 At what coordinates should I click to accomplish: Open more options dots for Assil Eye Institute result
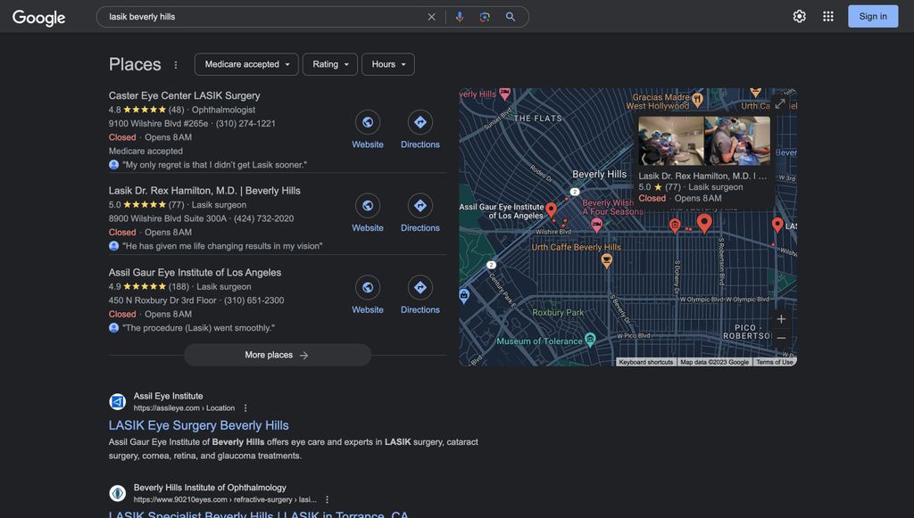(x=245, y=408)
